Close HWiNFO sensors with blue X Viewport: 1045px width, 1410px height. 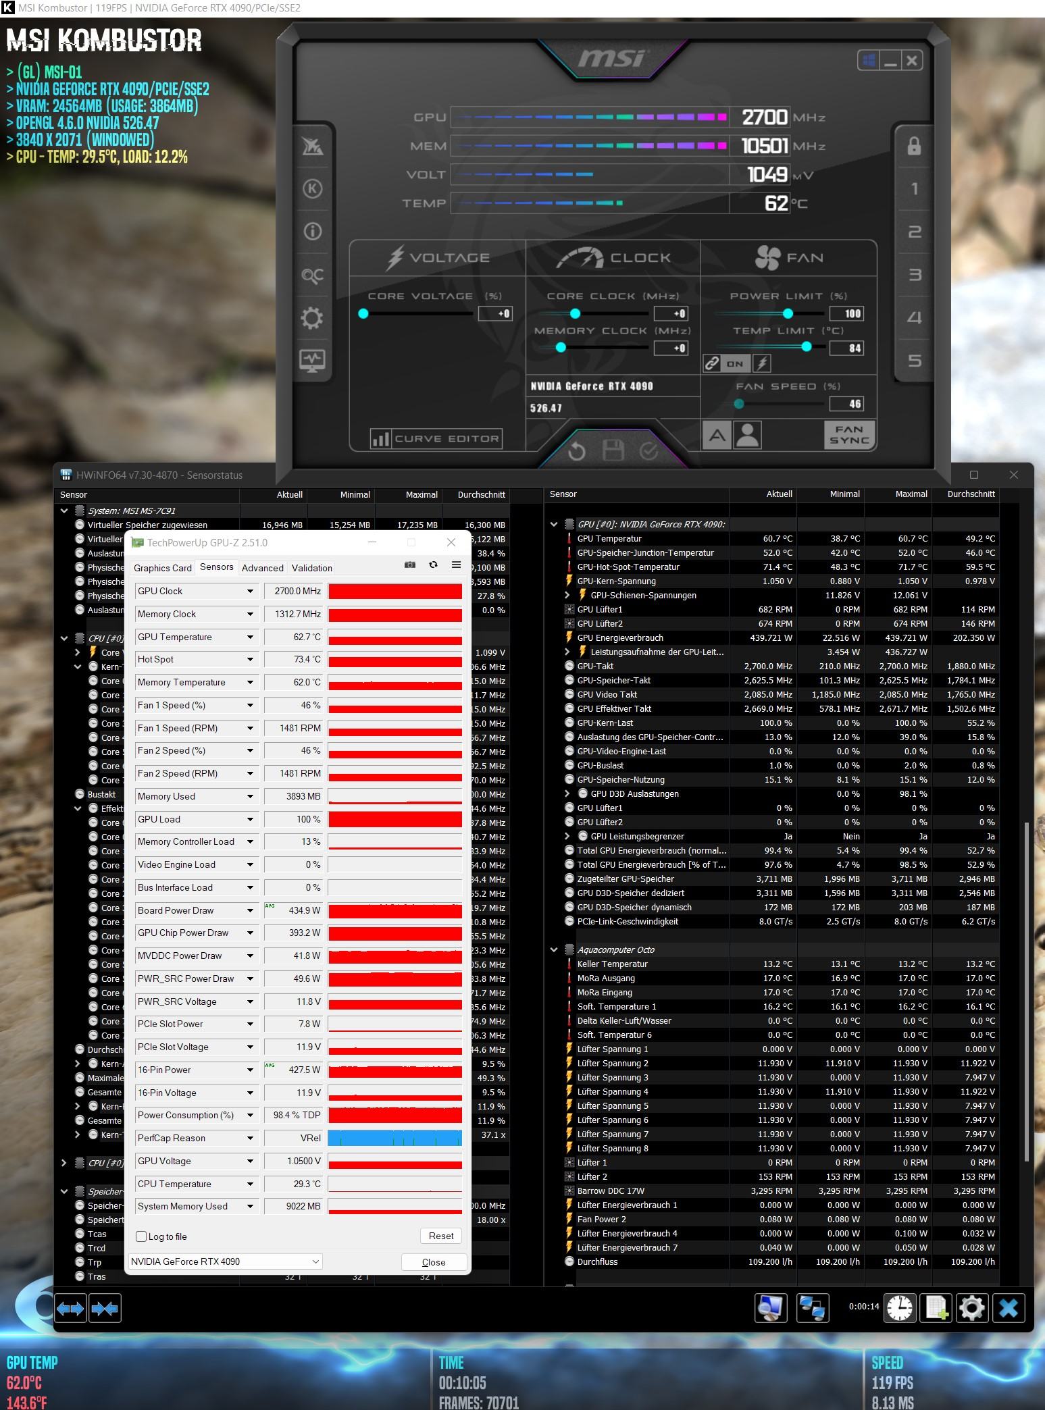coord(1009,1308)
